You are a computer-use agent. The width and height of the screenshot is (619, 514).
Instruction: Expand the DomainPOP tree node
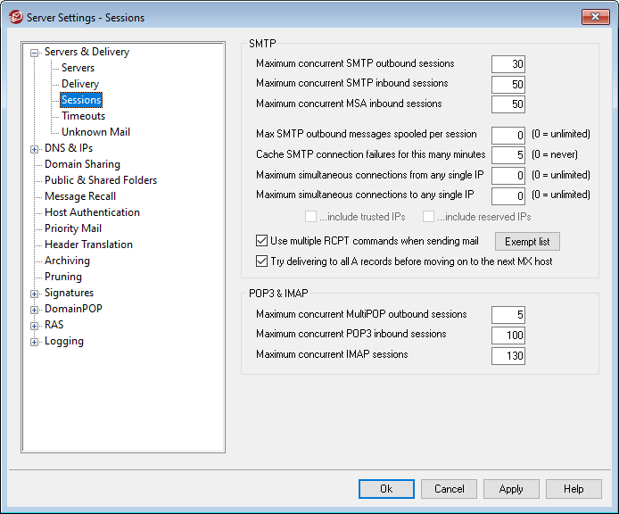[34, 310]
